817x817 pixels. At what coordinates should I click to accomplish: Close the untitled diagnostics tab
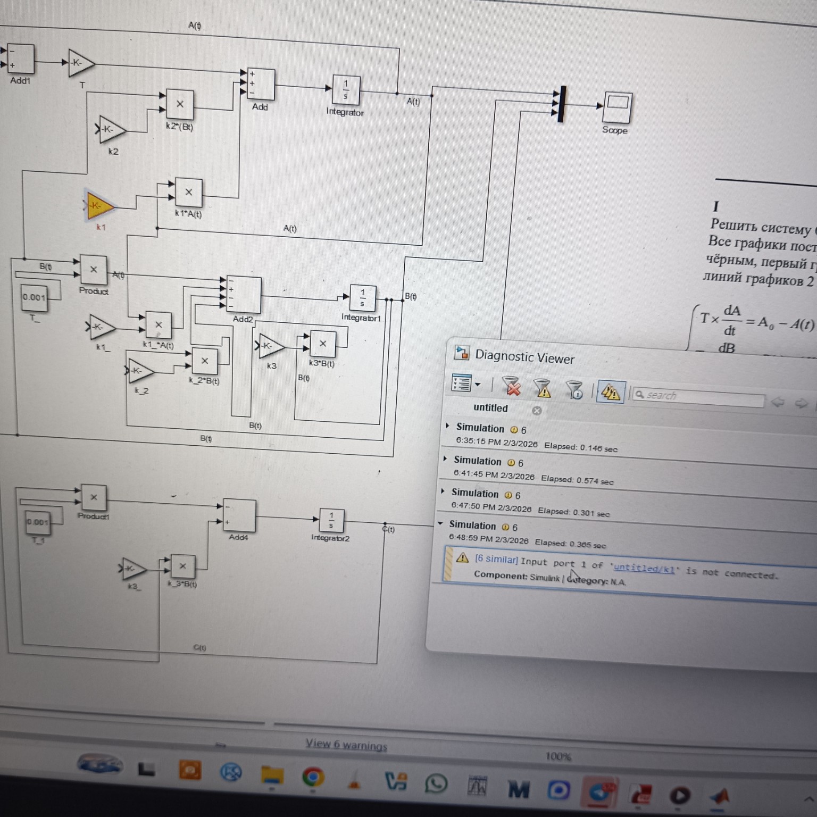(537, 410)
